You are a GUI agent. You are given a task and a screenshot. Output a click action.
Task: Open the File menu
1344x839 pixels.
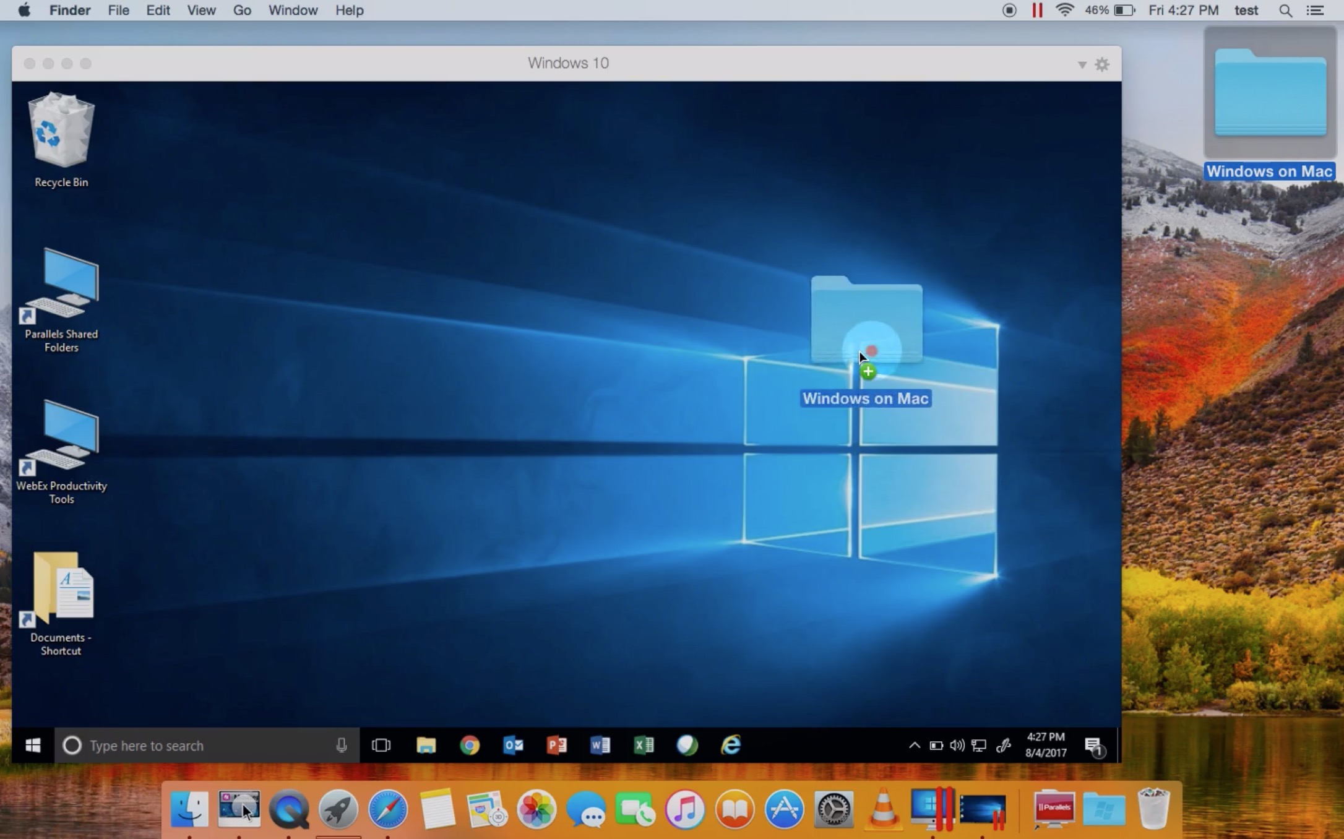(118, 11)
